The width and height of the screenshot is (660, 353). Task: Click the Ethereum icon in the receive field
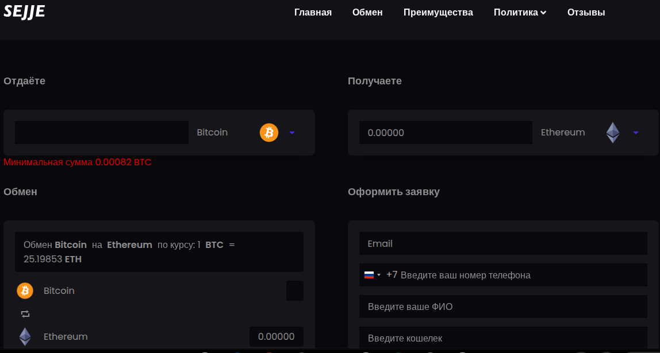(613, 133)
